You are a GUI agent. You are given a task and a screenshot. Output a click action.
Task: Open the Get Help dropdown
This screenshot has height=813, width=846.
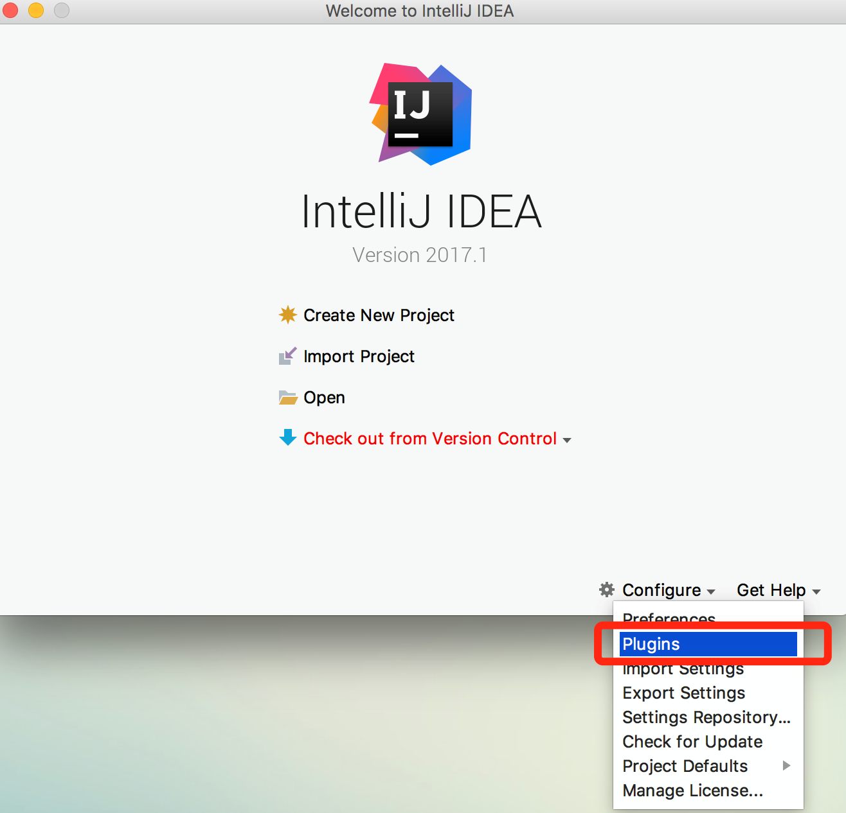coord(771,590)
